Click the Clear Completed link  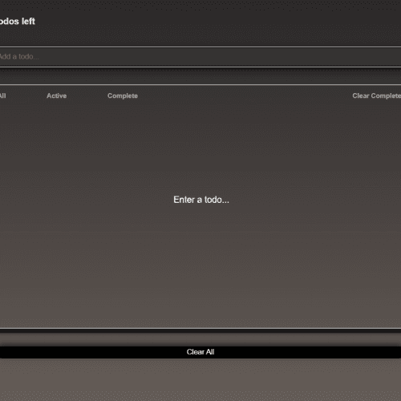click(x=377, y=95)
